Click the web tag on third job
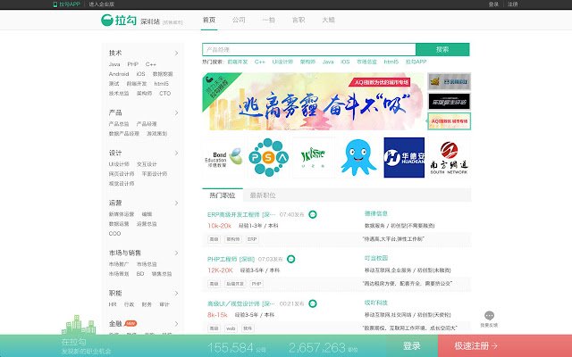Viewport: 572px width, 357px height. [x=231, y=328]
